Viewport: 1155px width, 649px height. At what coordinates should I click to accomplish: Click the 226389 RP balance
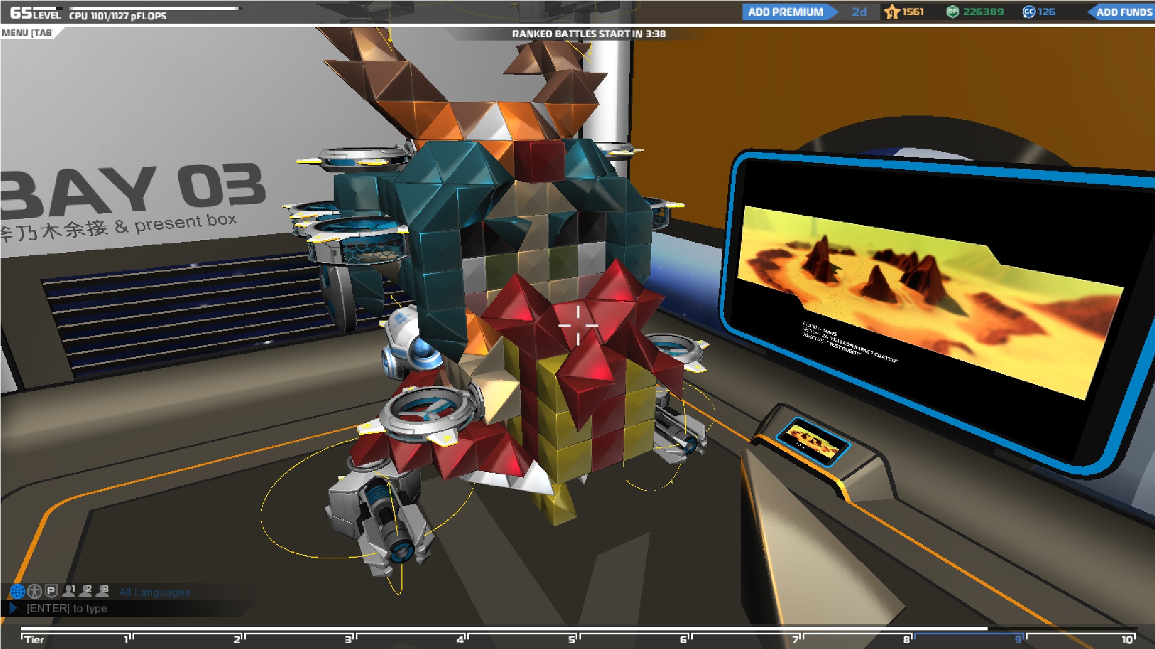983,12
